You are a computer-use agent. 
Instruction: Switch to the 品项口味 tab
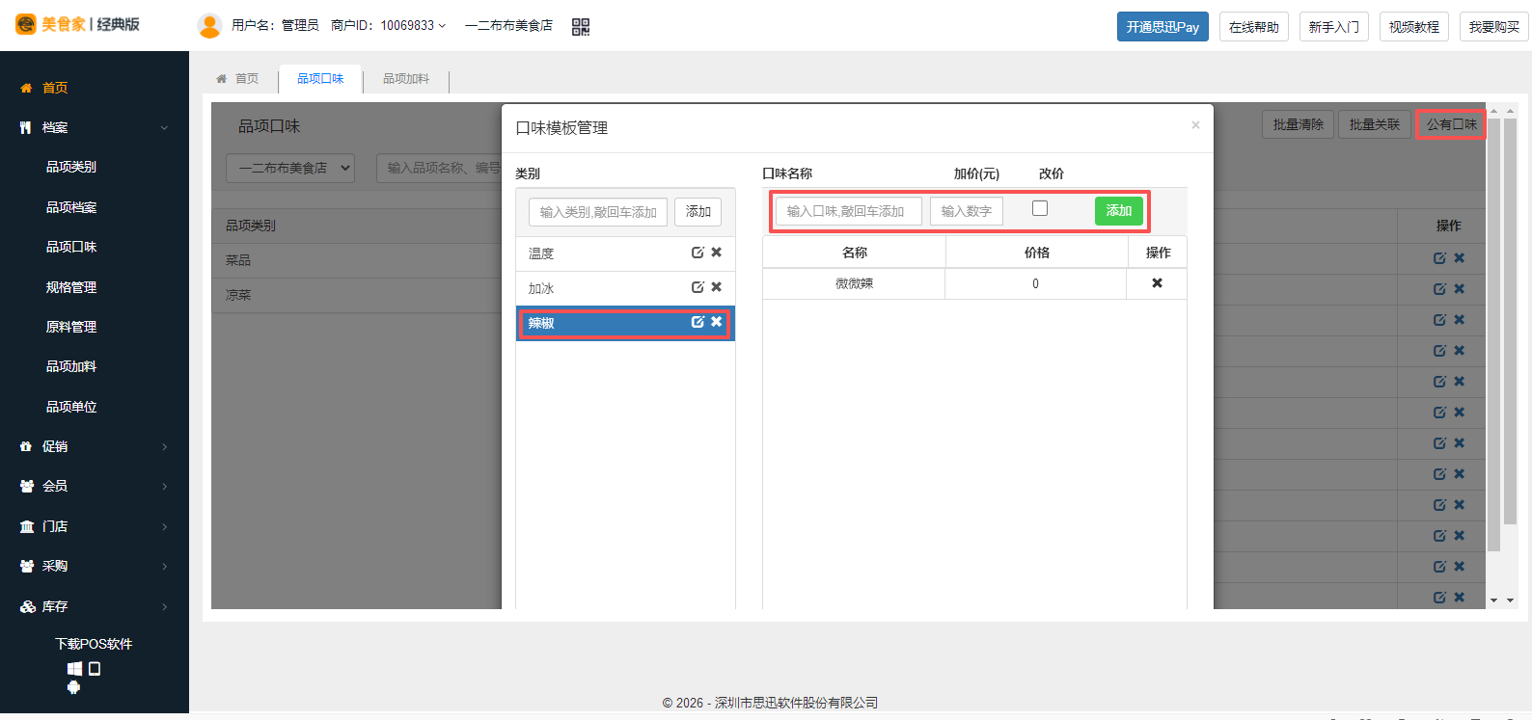pos(320,79)
